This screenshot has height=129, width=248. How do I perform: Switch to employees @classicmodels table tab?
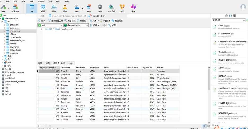click(68, 16)
